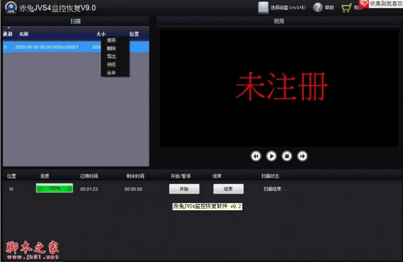Image resolution: width=403 pixels, height=262 pixels.
Task: Click the help question mark icon
Action: pos(318,7)
